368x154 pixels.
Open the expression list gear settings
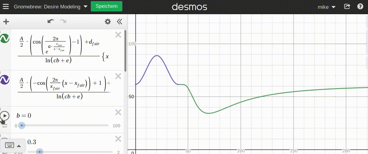tap(108, 21)
